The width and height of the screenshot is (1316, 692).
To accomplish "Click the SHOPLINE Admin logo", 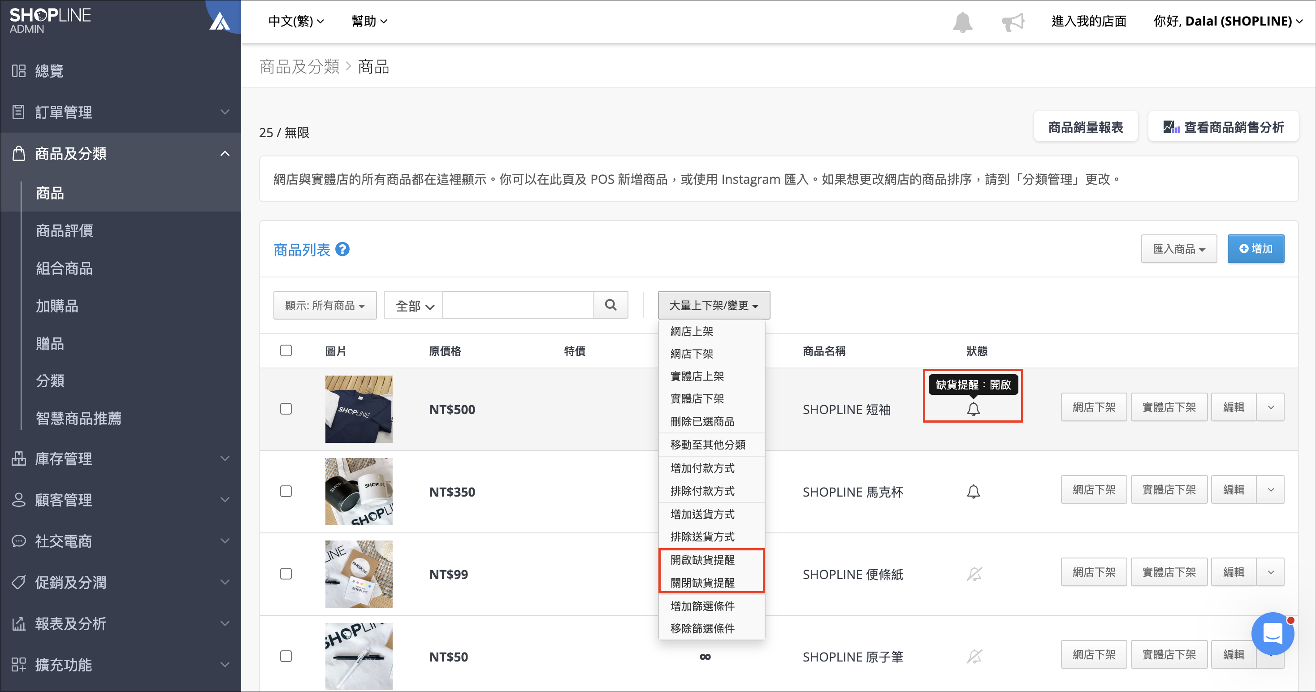I will coord(50,21).
